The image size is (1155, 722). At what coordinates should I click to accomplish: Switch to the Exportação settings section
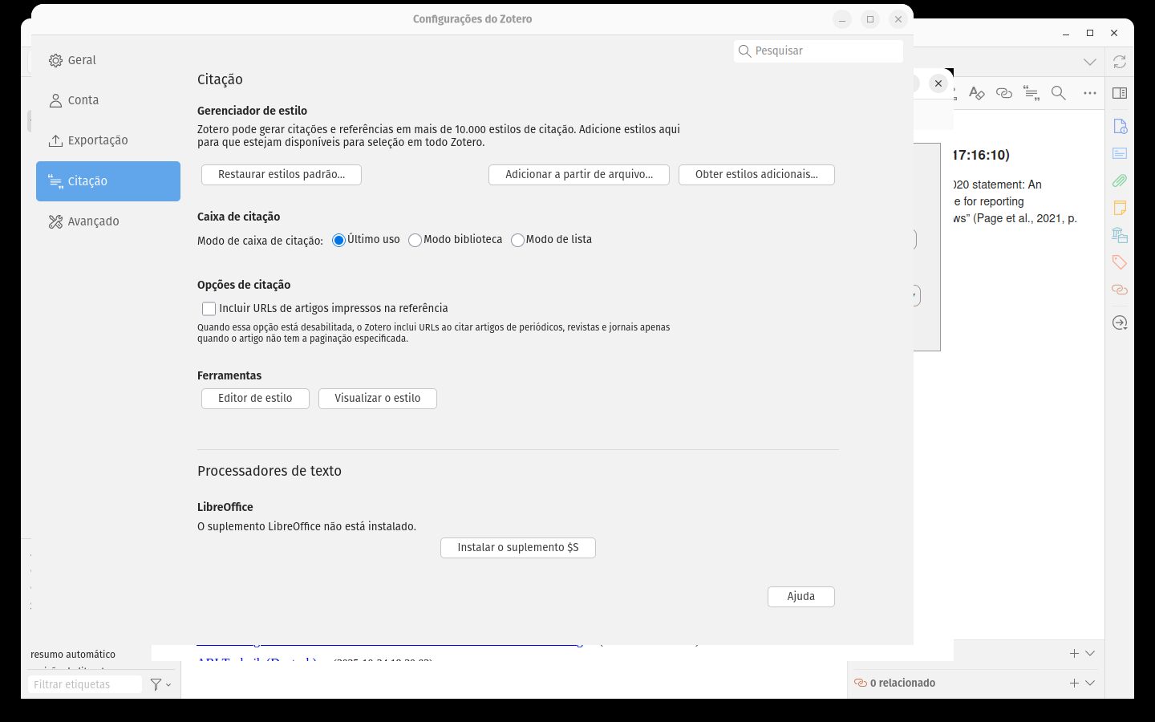(x=107, y=140)
